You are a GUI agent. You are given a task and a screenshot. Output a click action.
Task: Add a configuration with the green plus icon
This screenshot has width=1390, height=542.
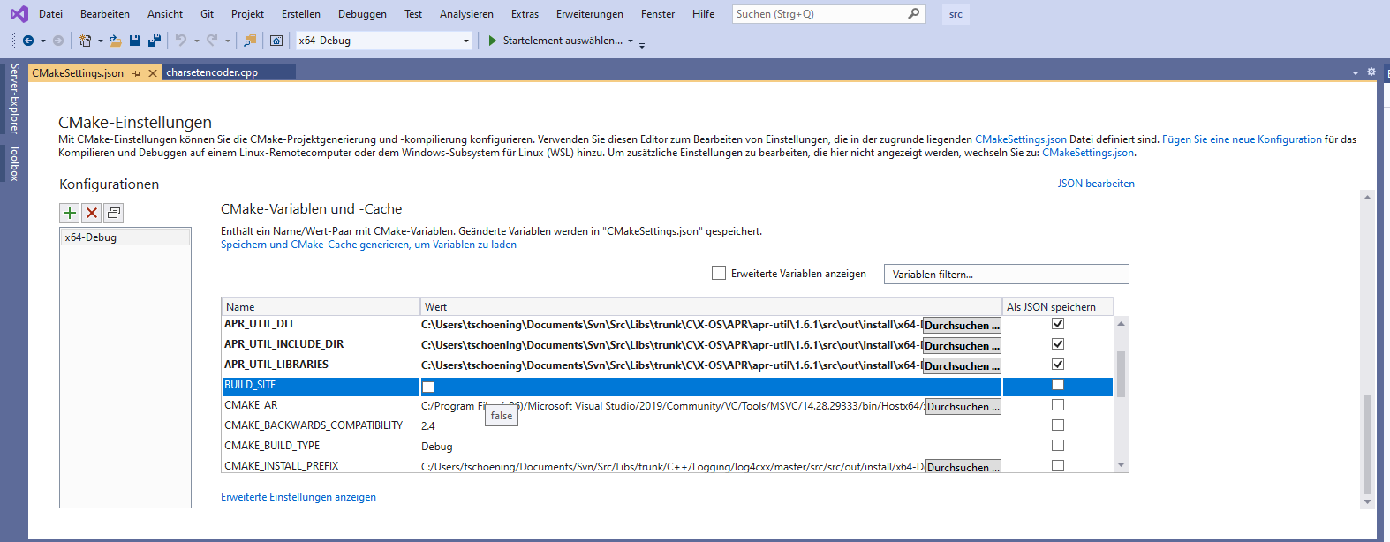click(70, 213)
